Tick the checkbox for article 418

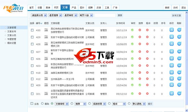coord(32,73)
